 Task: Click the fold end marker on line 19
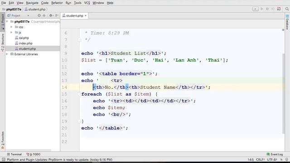click(x=79, y=121)
